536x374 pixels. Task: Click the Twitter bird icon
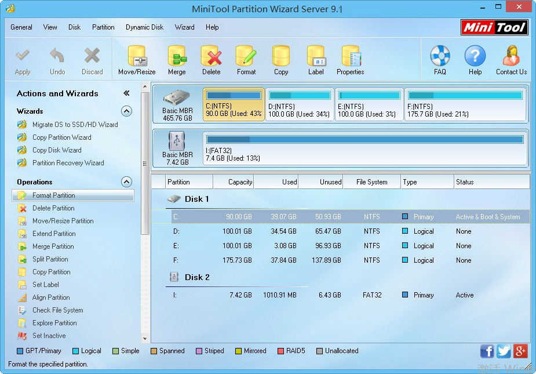coord(504,351)
